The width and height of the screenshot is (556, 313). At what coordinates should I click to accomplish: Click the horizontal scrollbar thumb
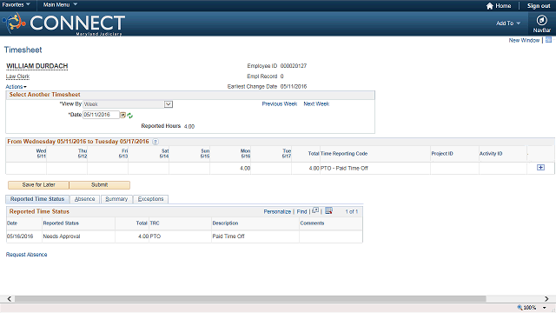click(x=250, y=299)
